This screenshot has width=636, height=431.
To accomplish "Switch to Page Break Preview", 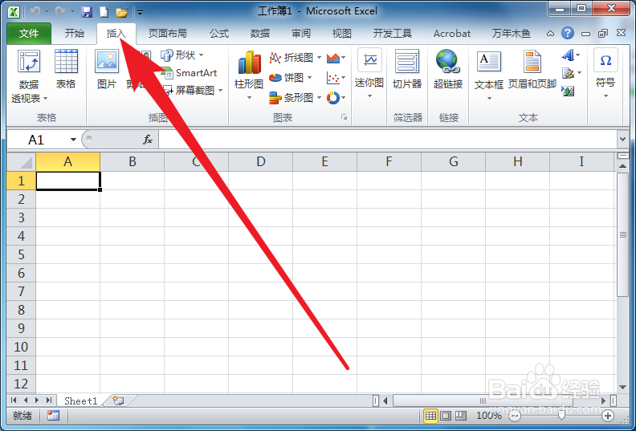I will click(x=460, y=416).
